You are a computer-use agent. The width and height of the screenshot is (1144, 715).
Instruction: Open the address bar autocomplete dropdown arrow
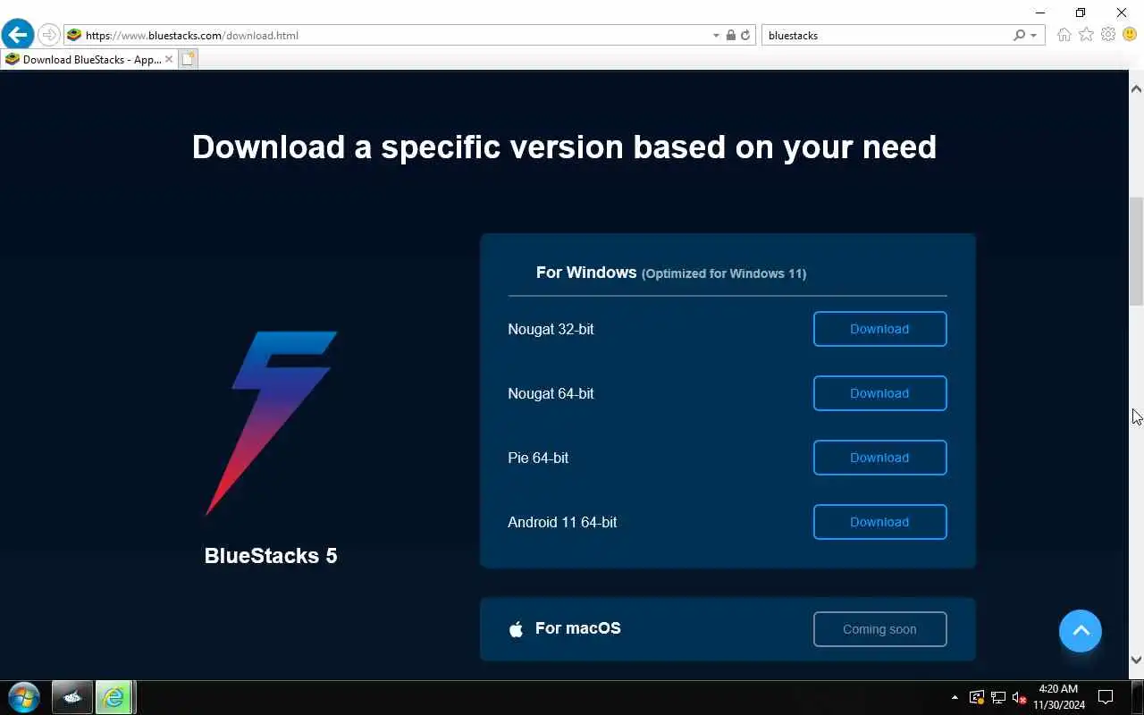click(x=716, y=36)
